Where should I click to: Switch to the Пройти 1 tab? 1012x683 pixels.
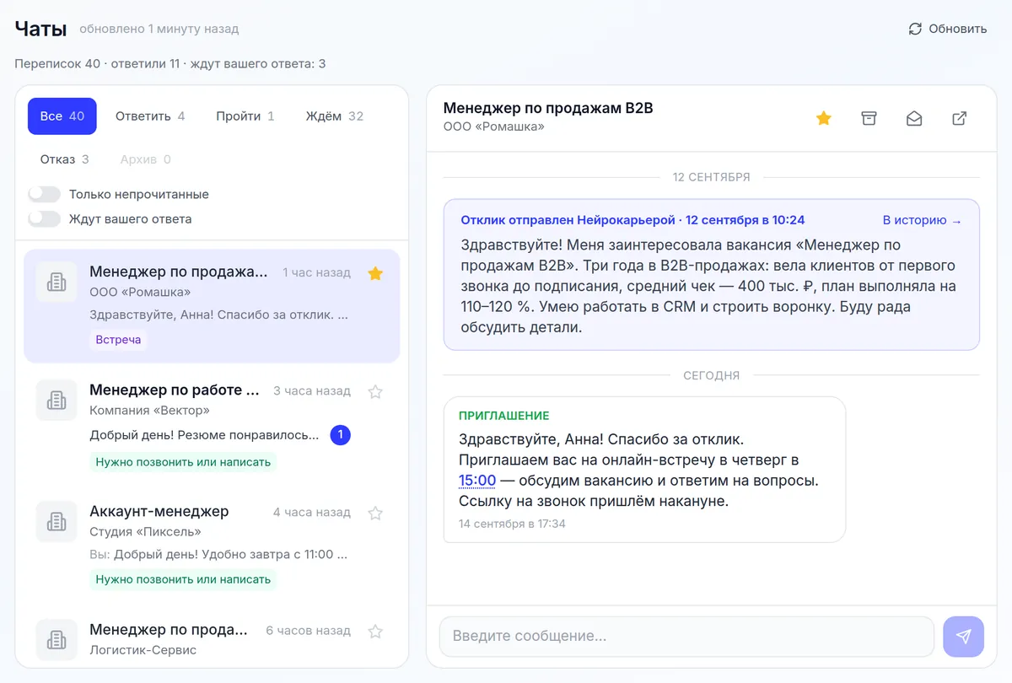tap(245, 116)
